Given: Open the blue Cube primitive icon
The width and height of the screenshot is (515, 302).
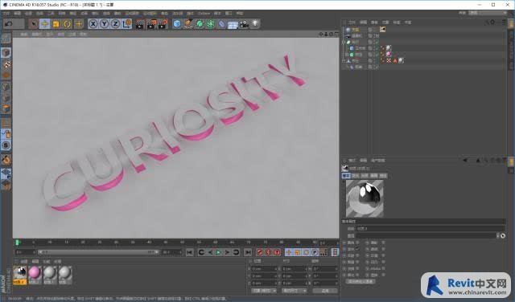Looking at the screenshot, I should [177, 24].
